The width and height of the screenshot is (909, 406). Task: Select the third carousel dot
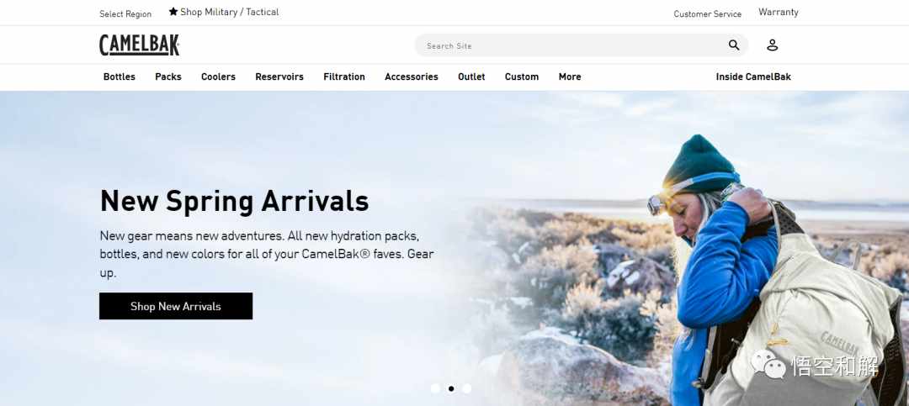466,388
